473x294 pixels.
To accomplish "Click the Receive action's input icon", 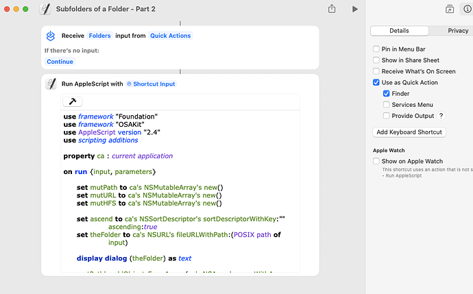I will coord(51,36).
